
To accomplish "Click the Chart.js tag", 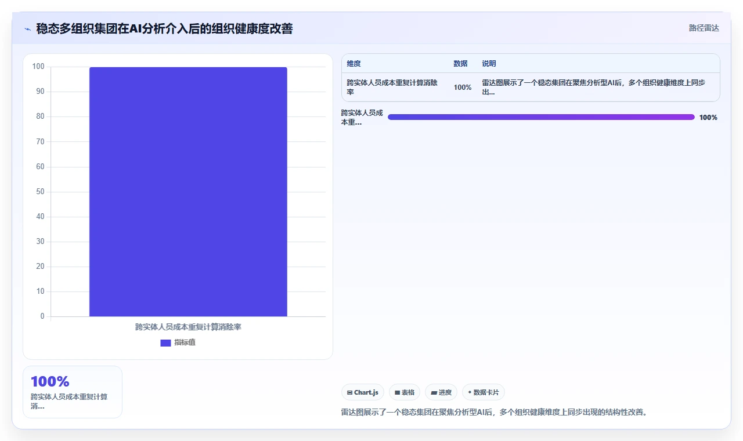I will point(363,392).
